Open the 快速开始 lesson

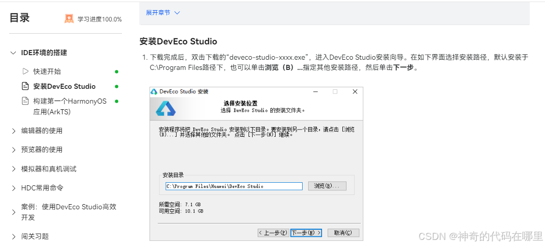47,71
